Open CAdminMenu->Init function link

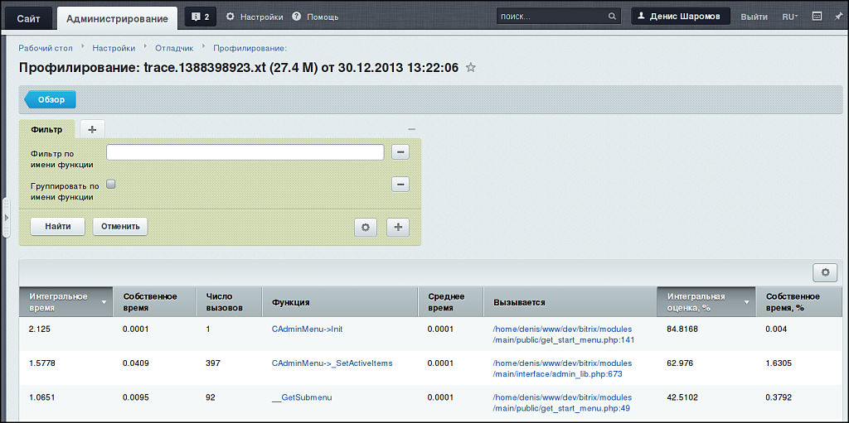point(307,329)
